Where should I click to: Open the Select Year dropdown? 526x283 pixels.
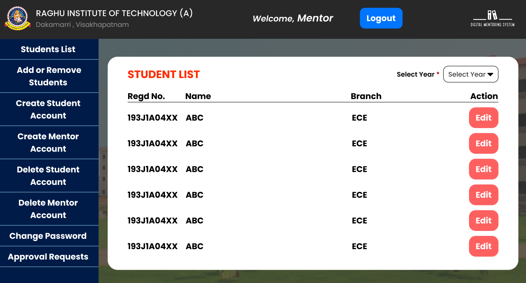click(x=471, y=74)
